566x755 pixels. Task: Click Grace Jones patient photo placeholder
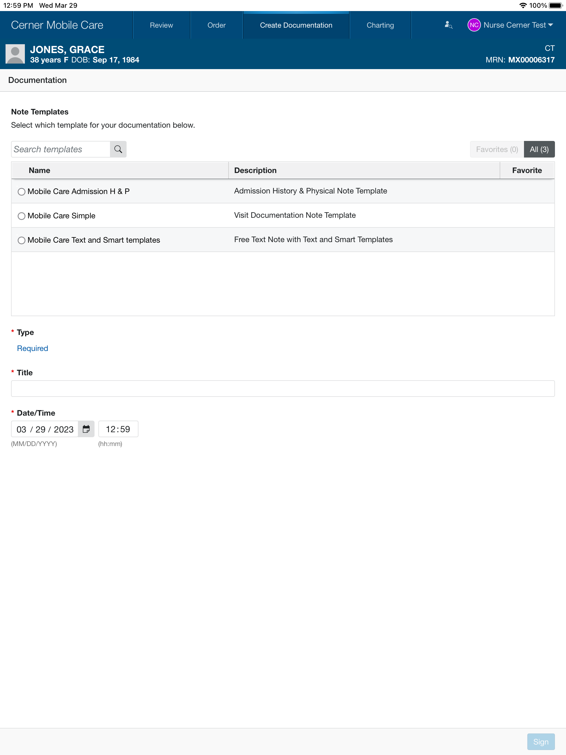(x=15, y=54)
